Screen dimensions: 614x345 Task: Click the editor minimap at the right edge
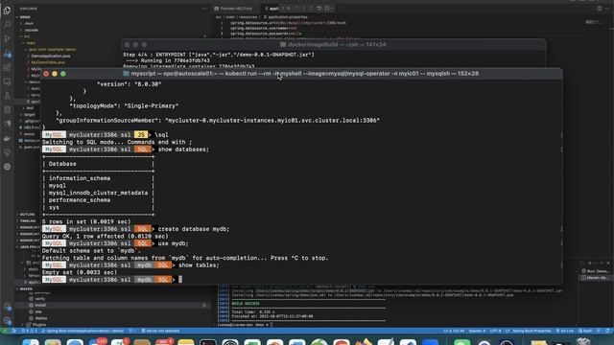(x=595, y=23)
